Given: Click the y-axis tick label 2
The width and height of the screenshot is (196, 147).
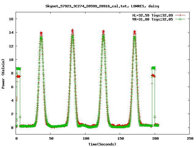Looking at the screenshot, I should 12,114.
